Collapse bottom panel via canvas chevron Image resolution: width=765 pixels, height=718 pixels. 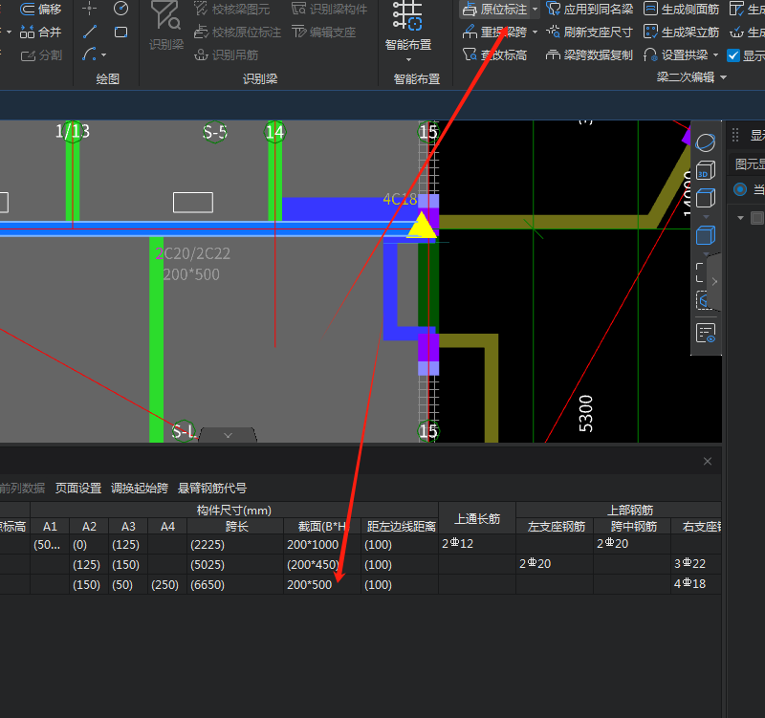[228, 435]
